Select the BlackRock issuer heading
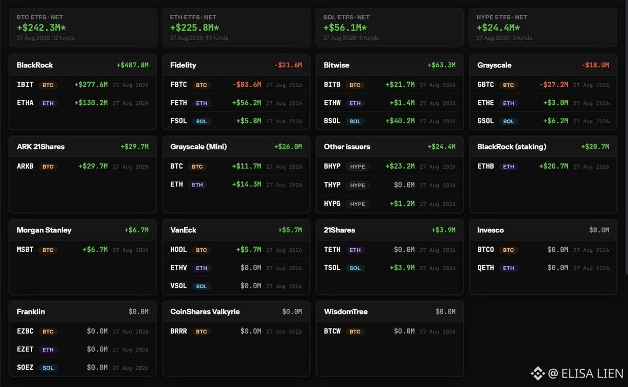 click(x=35, y=65)
